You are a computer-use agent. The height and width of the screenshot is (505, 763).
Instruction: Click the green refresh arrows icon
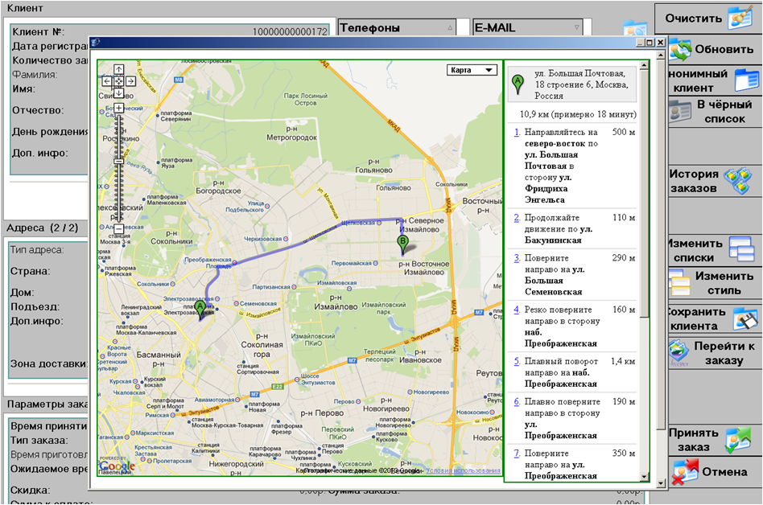(680, 50)
